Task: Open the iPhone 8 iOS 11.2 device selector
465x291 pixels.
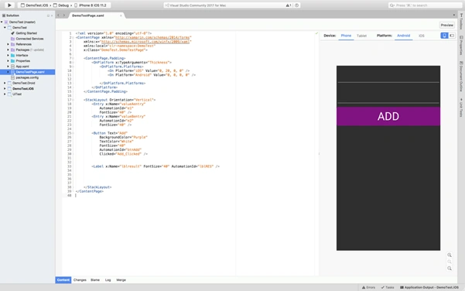Action: coord(91,5)
